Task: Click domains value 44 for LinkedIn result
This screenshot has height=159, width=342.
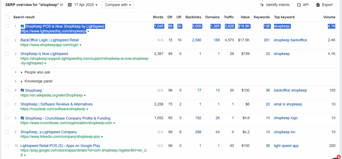Action: 218,132
